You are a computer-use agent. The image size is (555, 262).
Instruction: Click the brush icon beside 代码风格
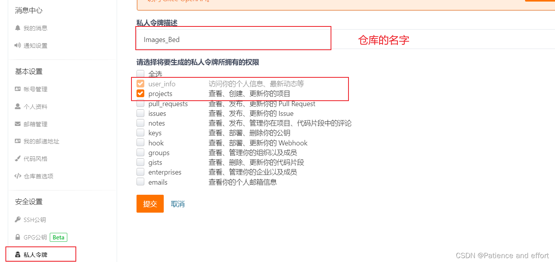tap(18, 159)
